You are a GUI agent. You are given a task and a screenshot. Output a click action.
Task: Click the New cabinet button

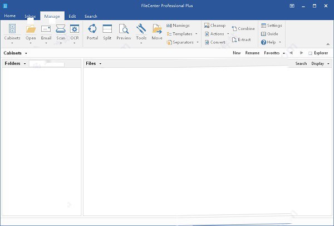click(x=237, y=53)
